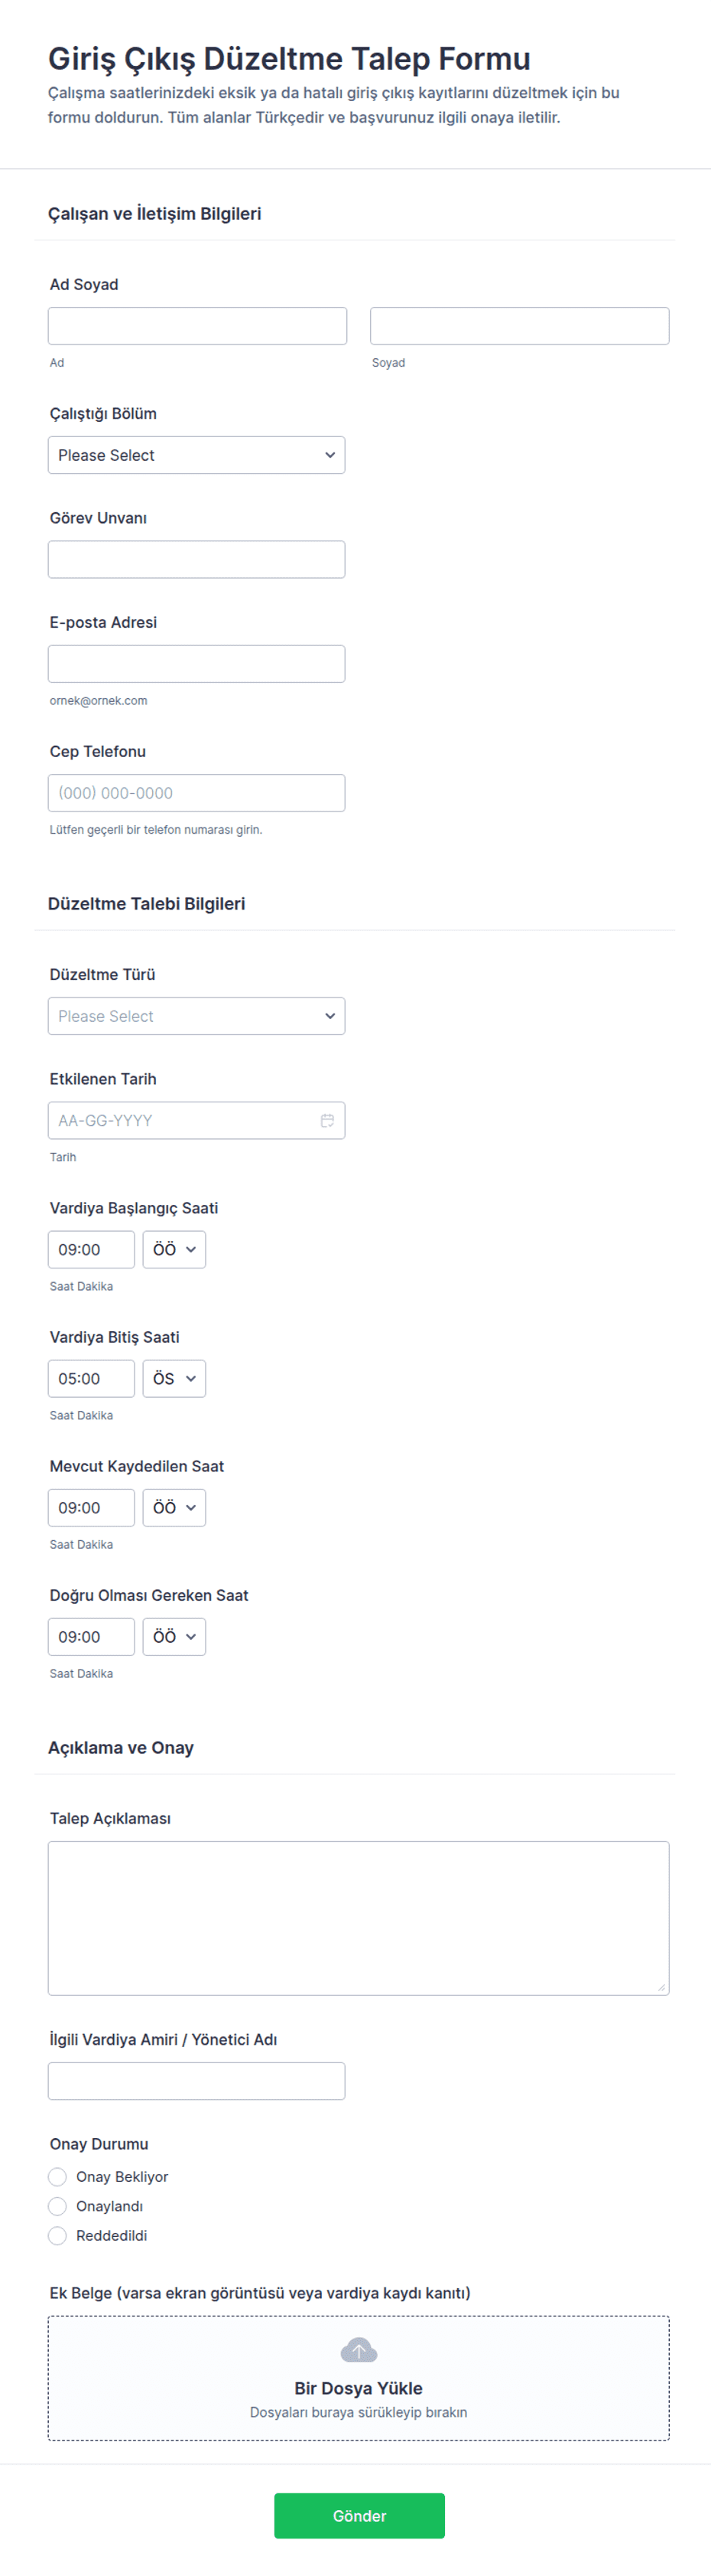Click inside the Talep Açıklaması textarea

[x=359, y=1917]
